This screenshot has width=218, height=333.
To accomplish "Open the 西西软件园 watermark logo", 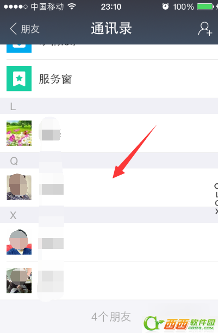I will click(x=180, y=323).
